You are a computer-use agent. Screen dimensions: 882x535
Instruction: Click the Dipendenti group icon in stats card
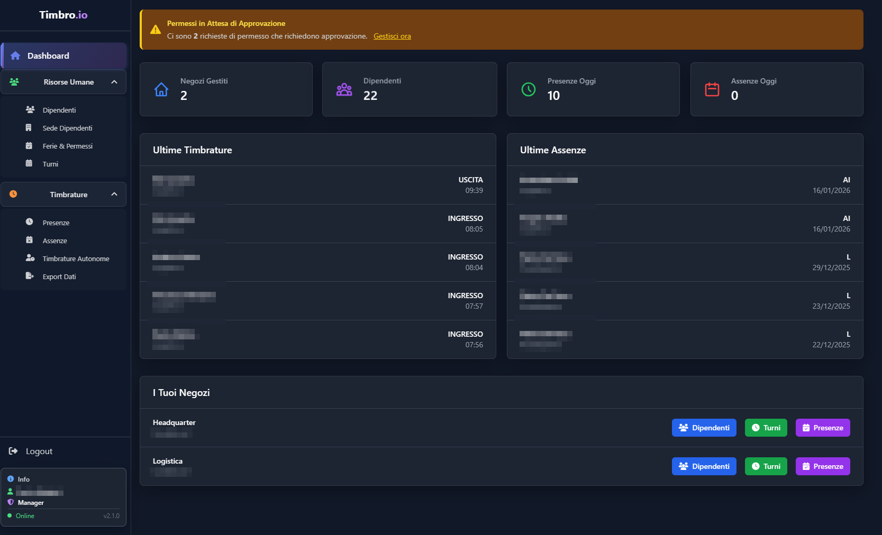(x=344, y=89)
